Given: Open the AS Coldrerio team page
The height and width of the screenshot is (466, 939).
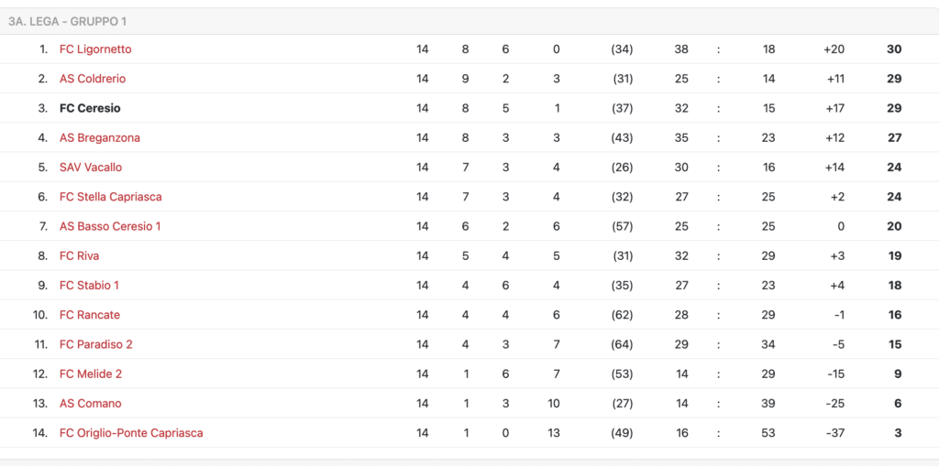Looking at the screenshot, I should [x=93, y=79].
